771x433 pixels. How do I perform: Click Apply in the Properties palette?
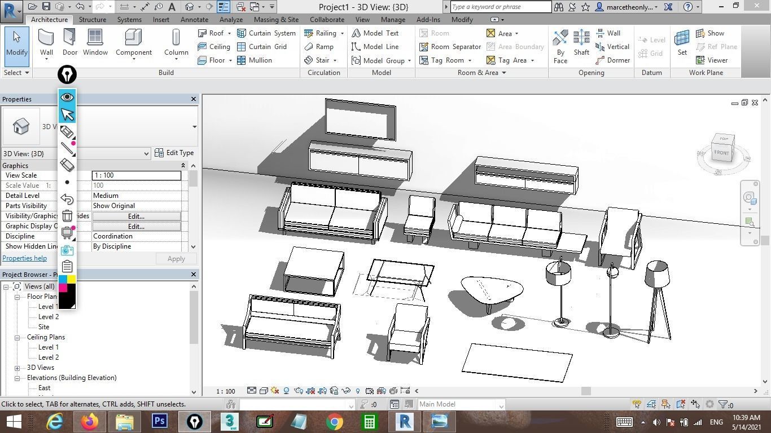pos(176,258)
